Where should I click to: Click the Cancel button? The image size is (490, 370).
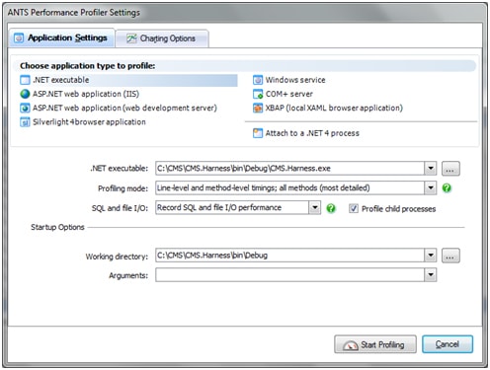pos(448,344)
